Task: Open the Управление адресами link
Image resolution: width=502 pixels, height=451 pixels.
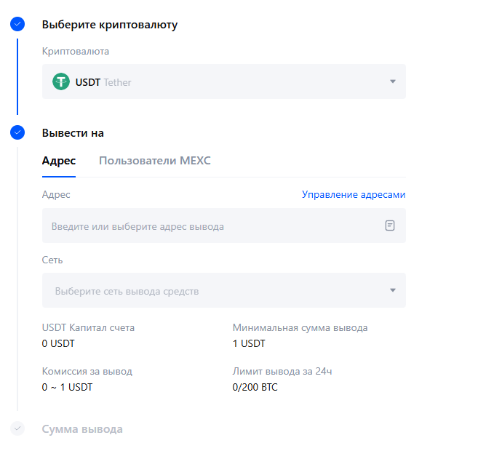Action: [x=354, y=195]
